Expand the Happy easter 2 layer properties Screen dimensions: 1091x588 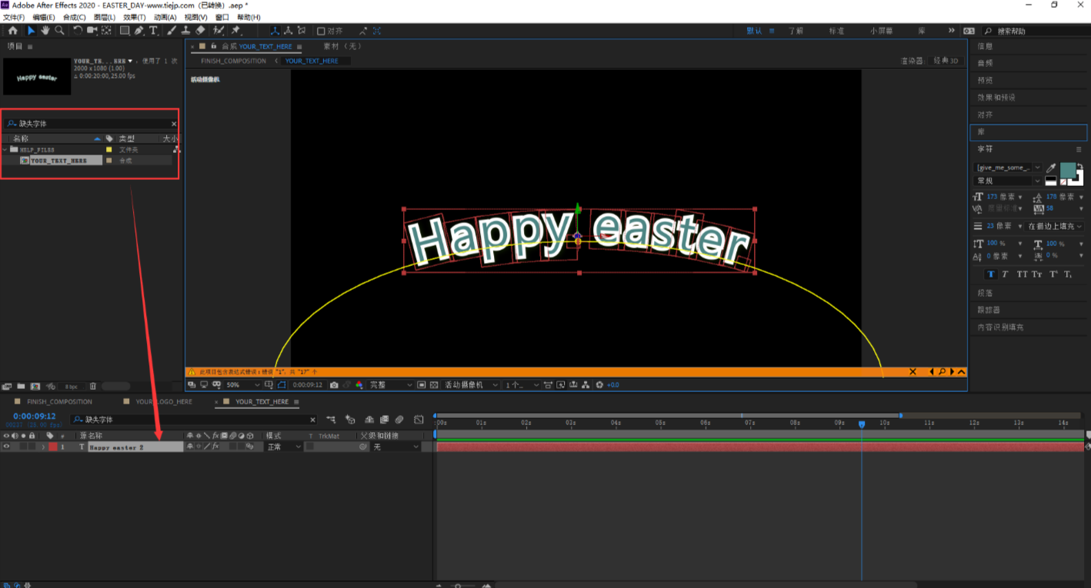click(x=43, y=447)
